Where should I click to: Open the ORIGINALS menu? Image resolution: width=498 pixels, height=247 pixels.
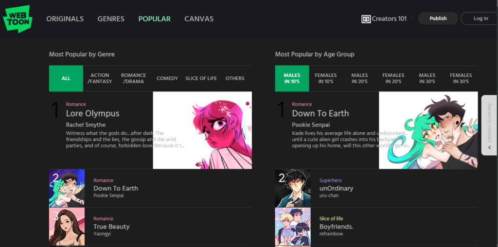point(65,19)
